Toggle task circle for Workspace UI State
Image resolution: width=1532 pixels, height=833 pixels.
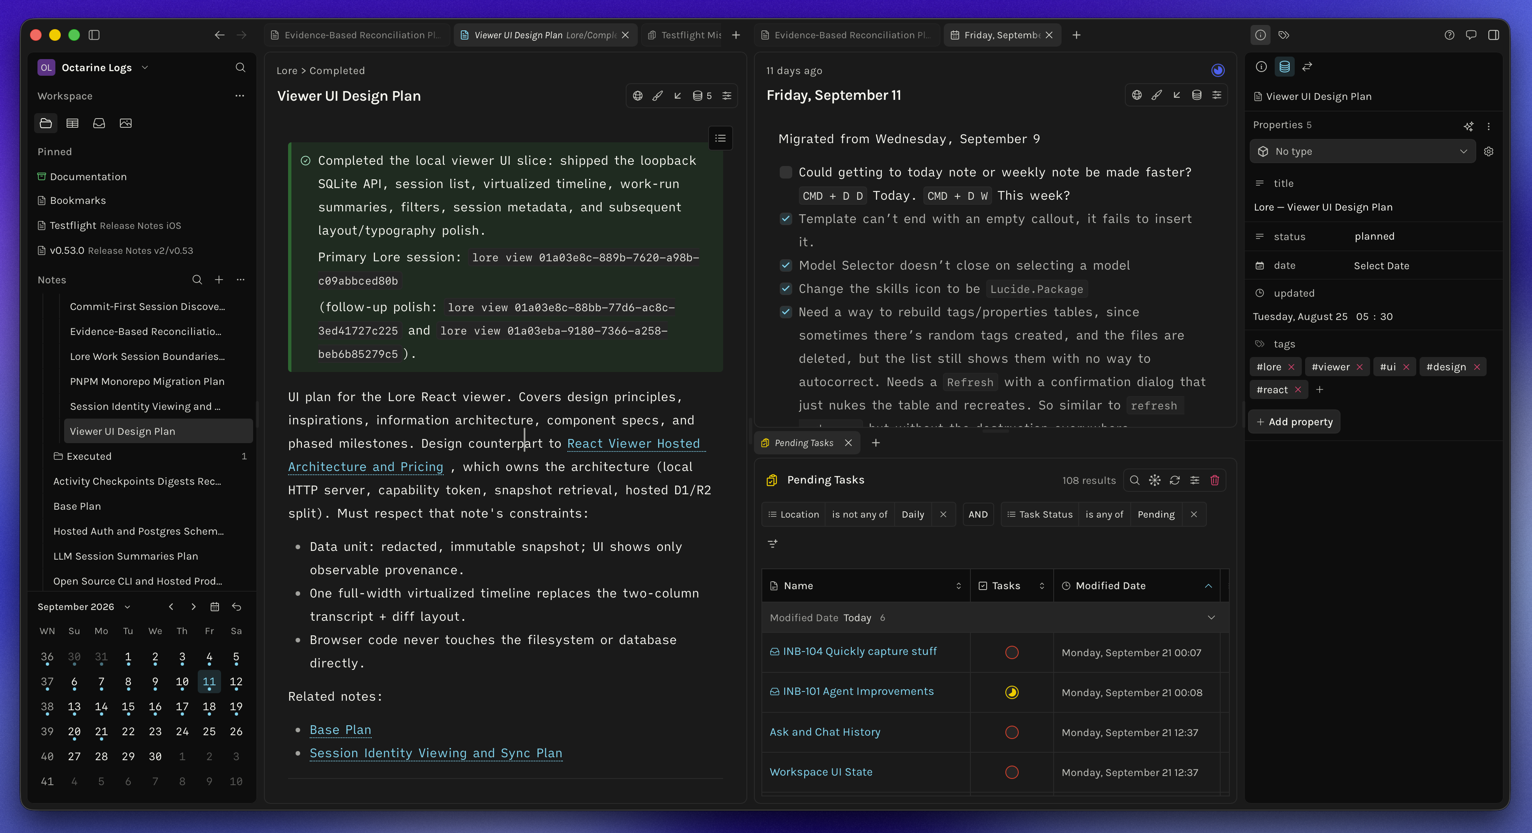pyautogui.click(x=1011, y=772)
